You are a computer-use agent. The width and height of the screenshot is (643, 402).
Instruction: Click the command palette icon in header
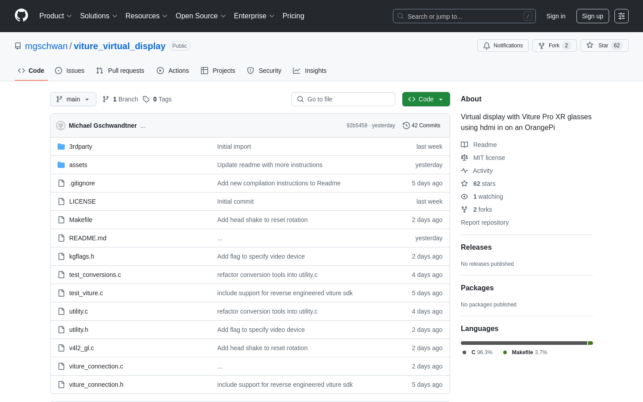[x=622, y=16]
